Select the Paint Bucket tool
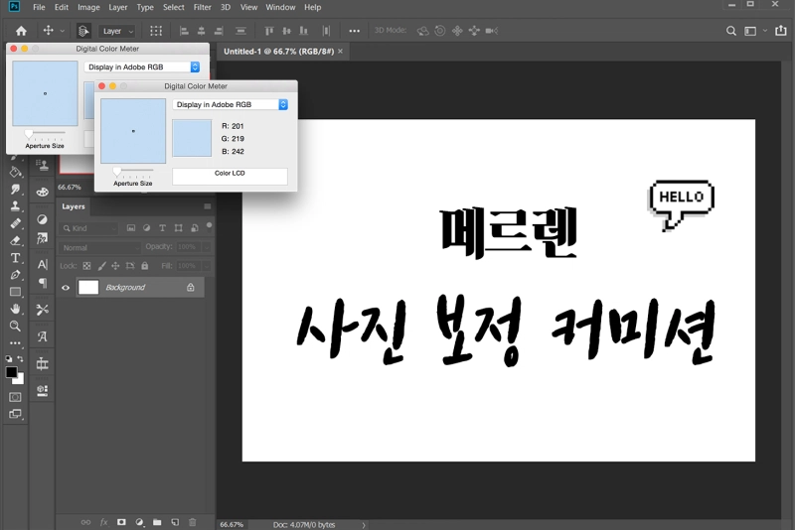Viewport: 795px width, 530px height. [15, 172]
